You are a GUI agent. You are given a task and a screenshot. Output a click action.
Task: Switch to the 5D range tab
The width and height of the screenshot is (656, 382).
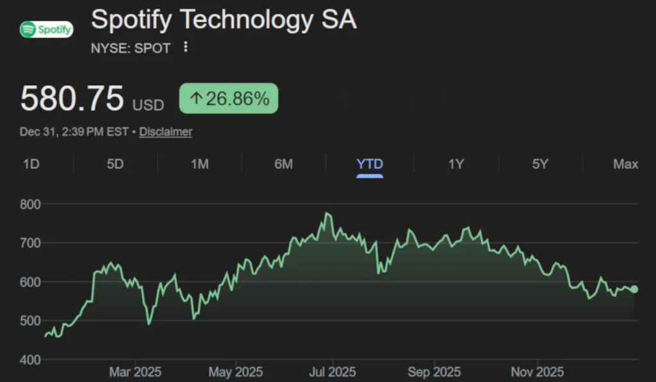click(115, 164)
